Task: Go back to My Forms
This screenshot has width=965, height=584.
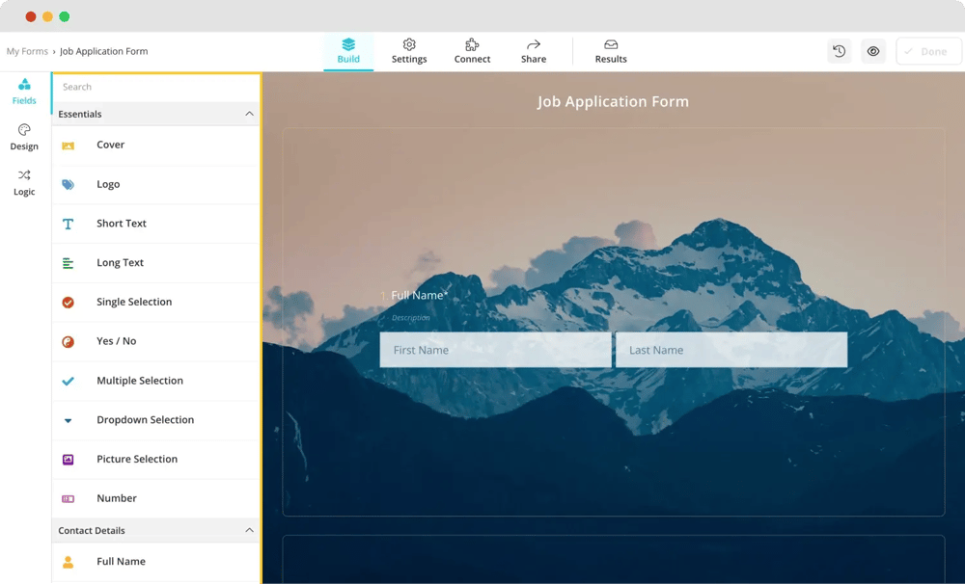Action: click(x=27, y=52)
